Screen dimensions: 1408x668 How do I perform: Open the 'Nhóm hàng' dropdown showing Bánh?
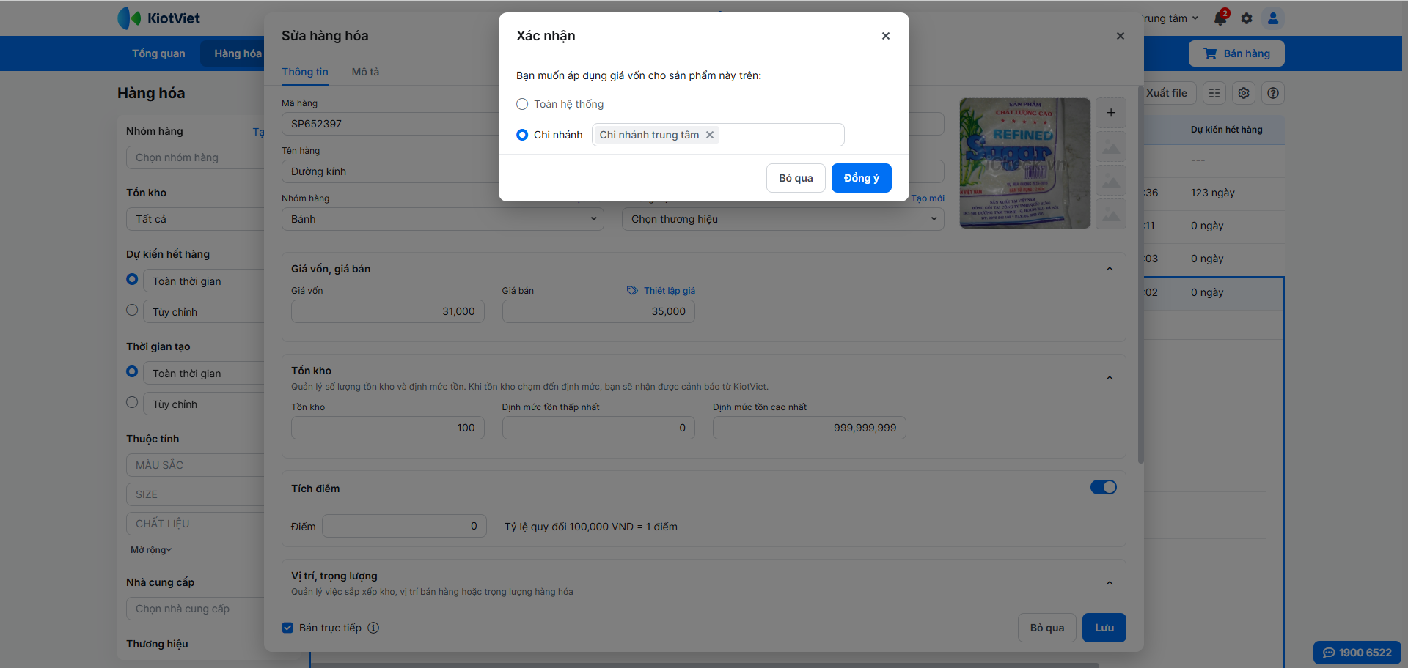coord(442,219)
